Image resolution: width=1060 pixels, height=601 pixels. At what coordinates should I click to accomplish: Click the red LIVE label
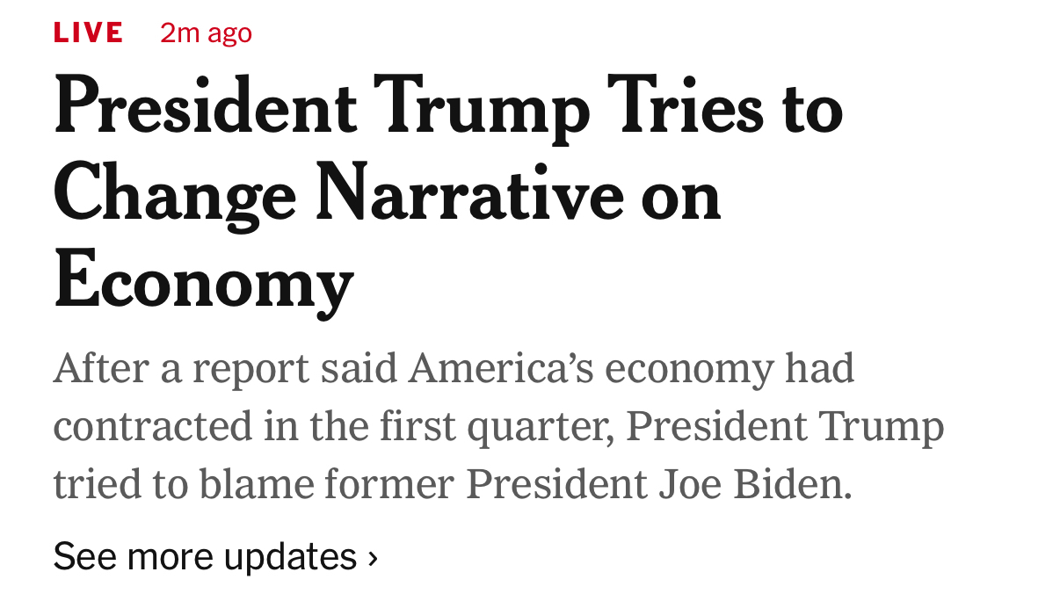tap(88, 33)
